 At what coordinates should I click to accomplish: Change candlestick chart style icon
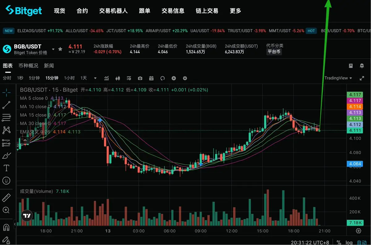tap(117, 78)
